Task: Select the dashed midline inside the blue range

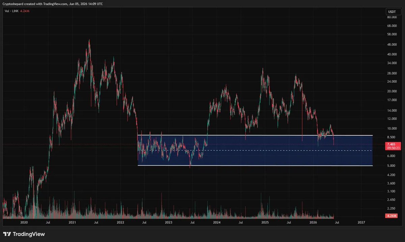Action: pos(255,151)
